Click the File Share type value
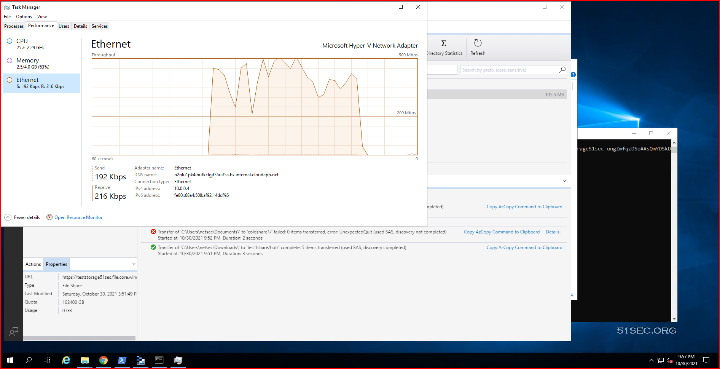The height and width of the screenshot is (369, 720). (72, 286)
